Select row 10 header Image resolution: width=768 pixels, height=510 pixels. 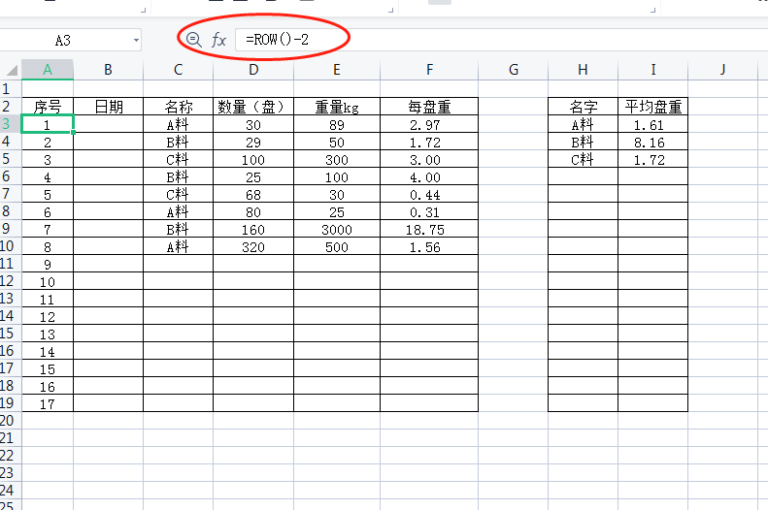click(11, 246)
